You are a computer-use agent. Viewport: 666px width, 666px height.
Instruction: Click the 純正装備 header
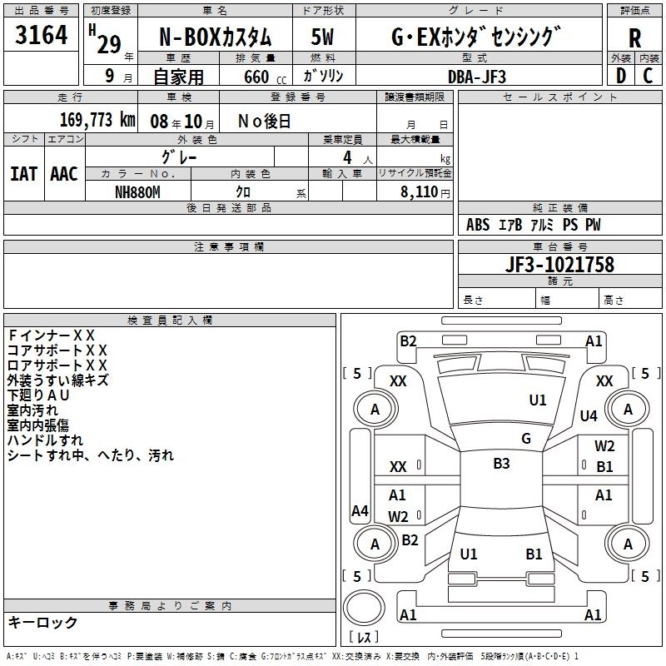tap(559, 207)
